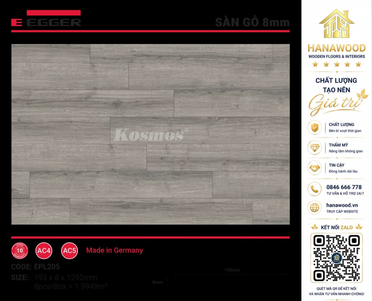
Task: Click the gold "HANAWOOD" brand name
Action: coord(336,48)
